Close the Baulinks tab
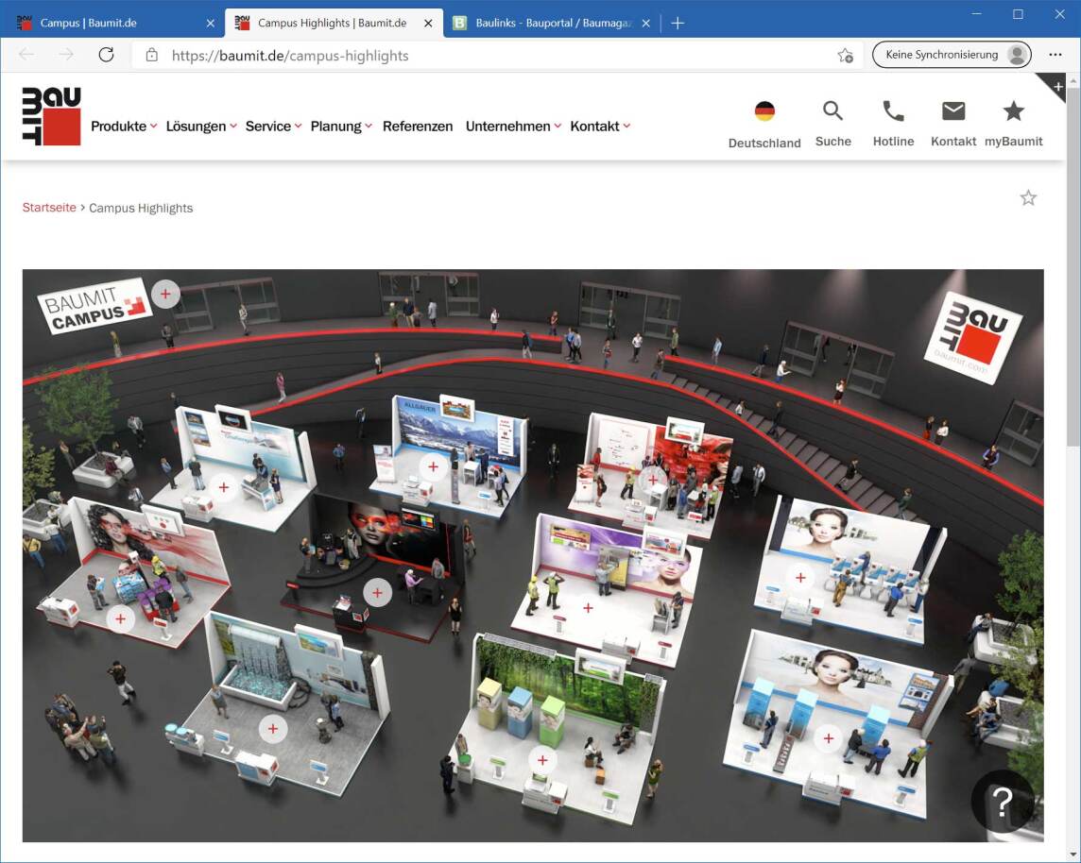 click(646, 23)
